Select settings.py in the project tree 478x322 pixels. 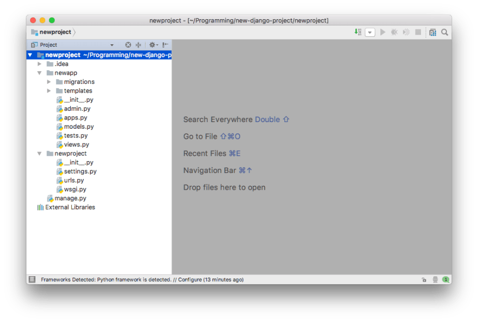[x=80, y=171]
